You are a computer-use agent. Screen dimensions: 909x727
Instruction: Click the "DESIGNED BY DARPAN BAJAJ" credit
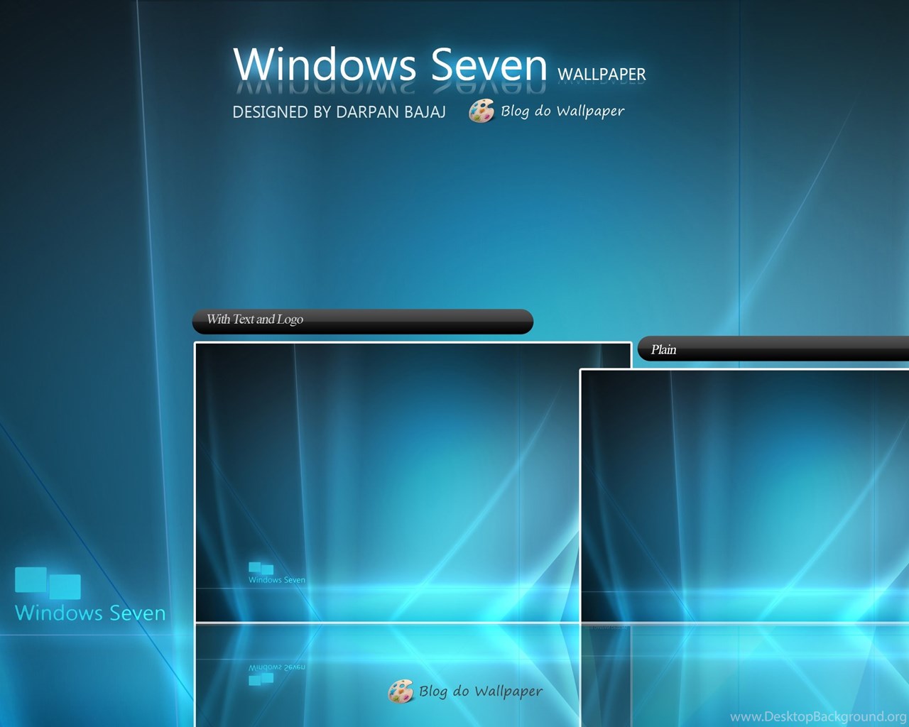coord(339,112)
